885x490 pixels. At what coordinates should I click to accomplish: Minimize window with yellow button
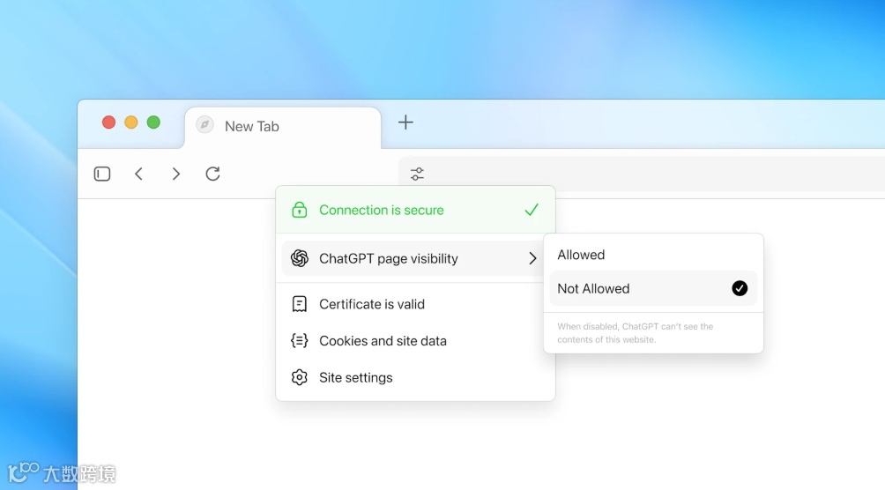pyautogui.click(x=131, y=122)
